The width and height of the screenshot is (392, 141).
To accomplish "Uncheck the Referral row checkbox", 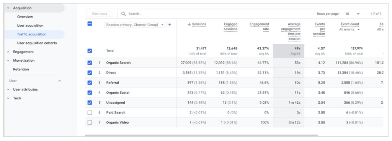I will click(x=90, y=83).
